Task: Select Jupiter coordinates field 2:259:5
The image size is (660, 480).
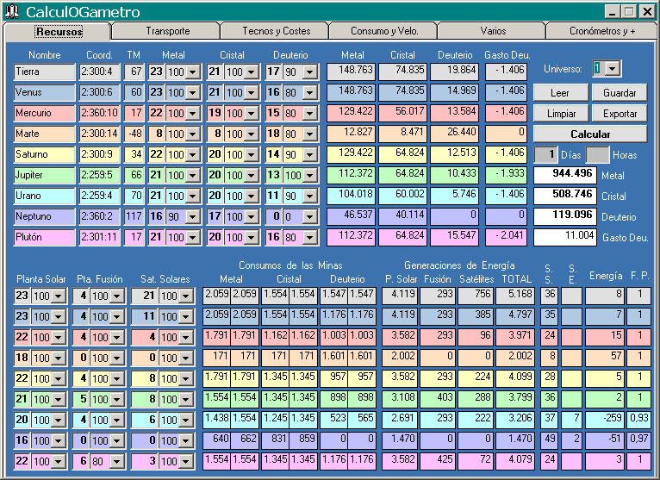Action: coord(99,175)
